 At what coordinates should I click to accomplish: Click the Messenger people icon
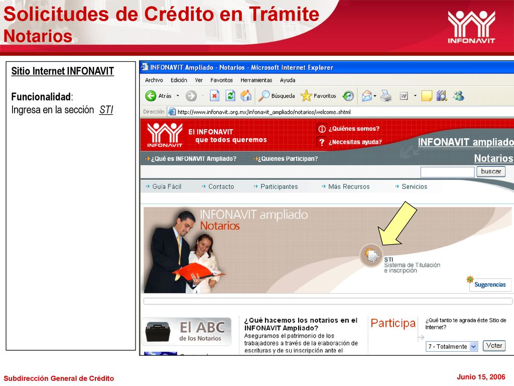[459, 96]
